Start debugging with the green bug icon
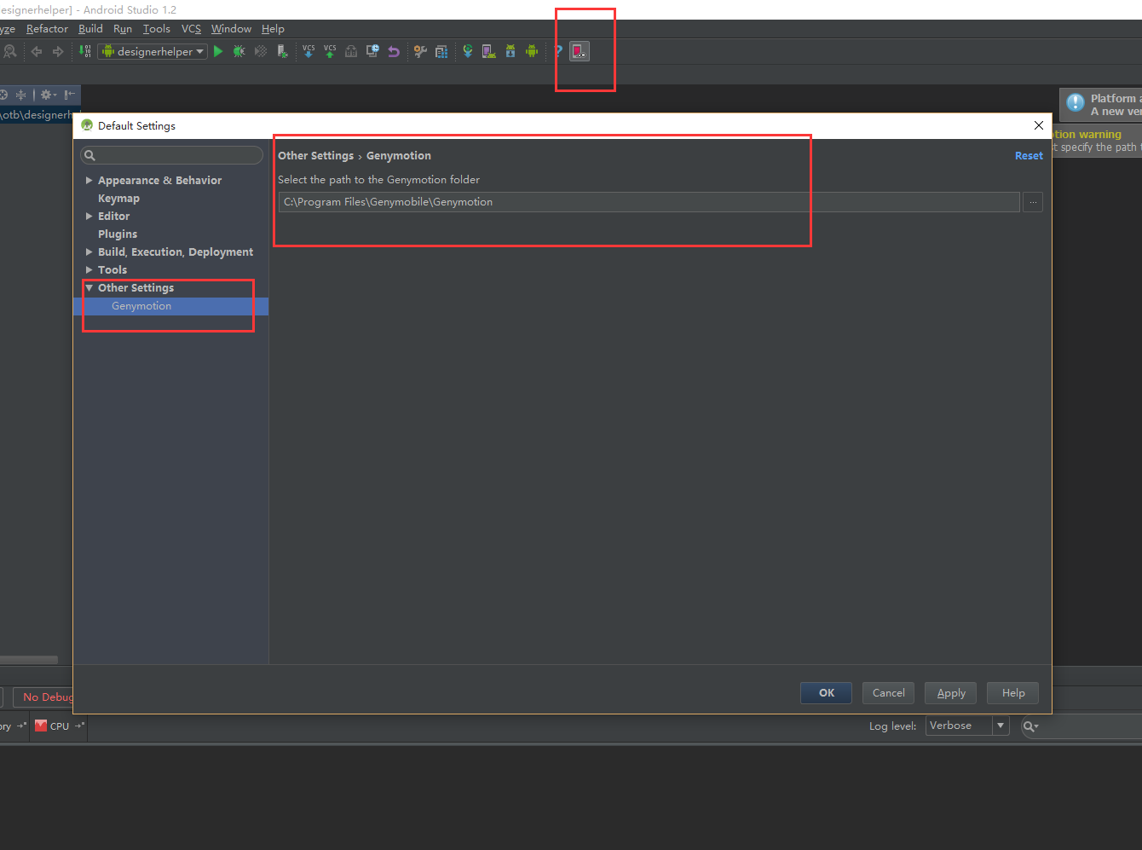Screen dimensions: 1142x850 [239, 51]
